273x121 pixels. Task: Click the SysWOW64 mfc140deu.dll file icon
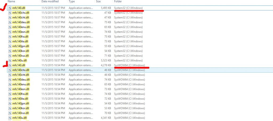[x=10, y=80]
